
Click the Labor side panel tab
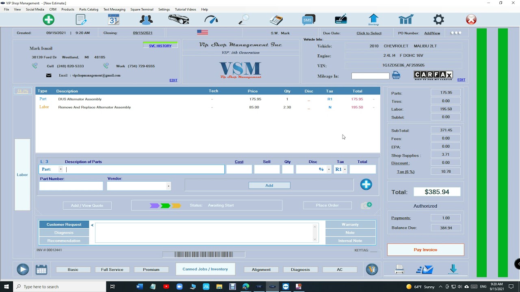pyautogui.click(x=22, y=175)
